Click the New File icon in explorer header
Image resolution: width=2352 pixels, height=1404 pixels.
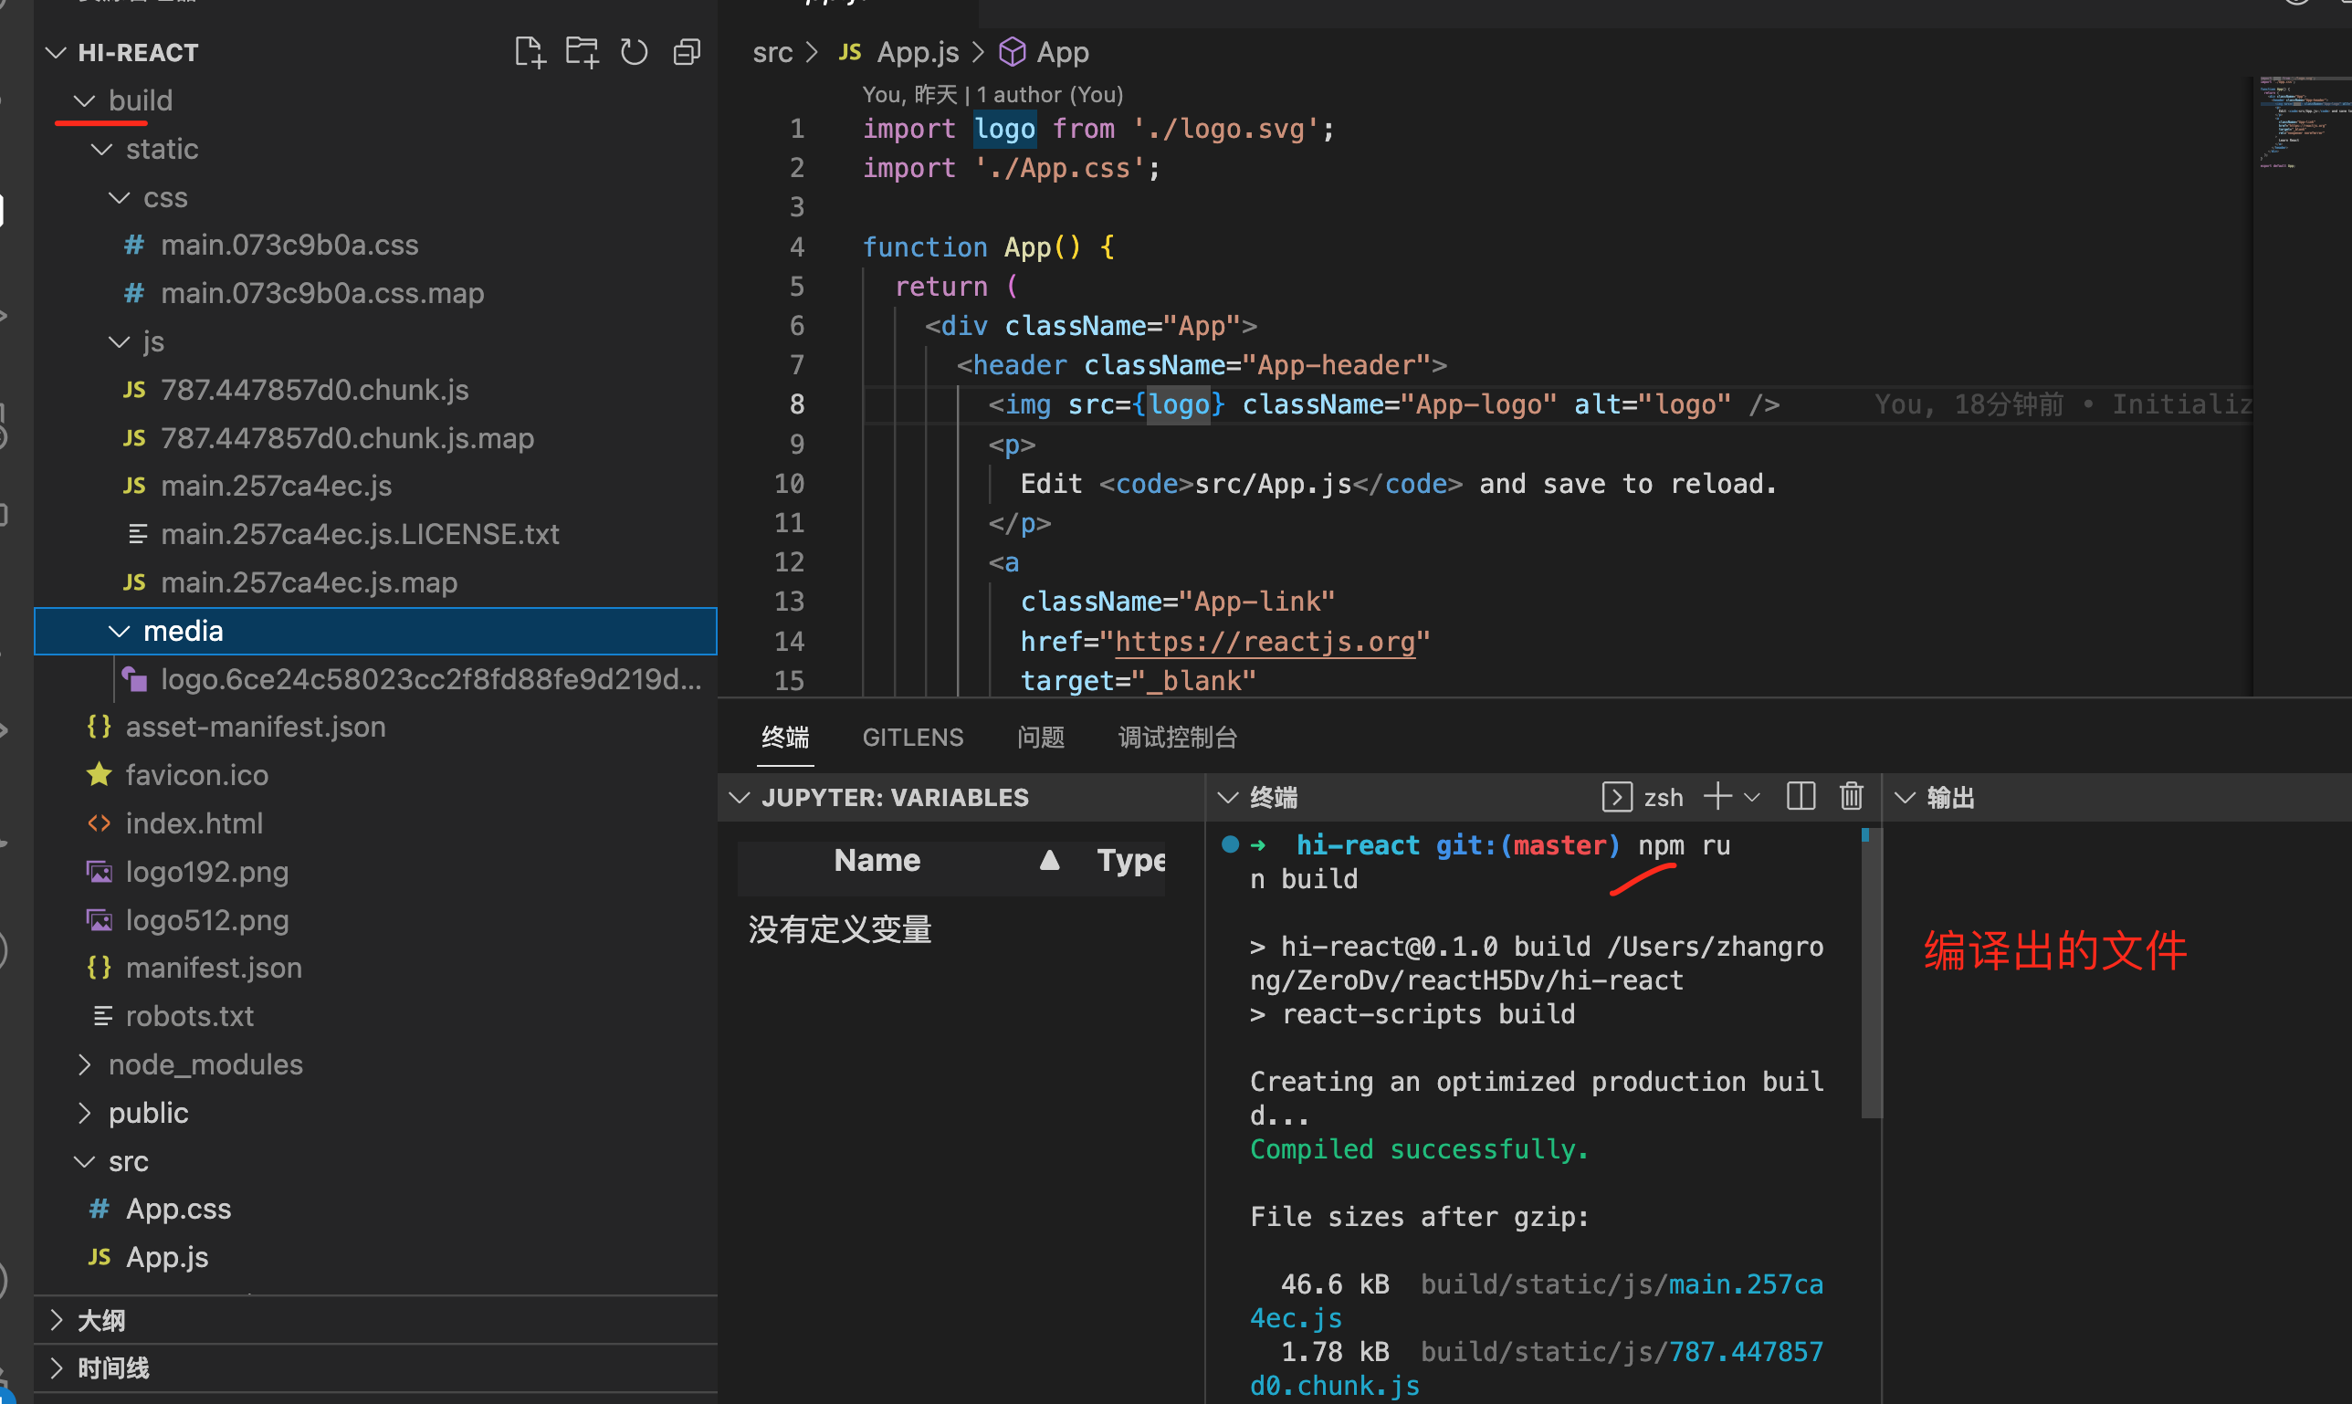tap(530, 52)
